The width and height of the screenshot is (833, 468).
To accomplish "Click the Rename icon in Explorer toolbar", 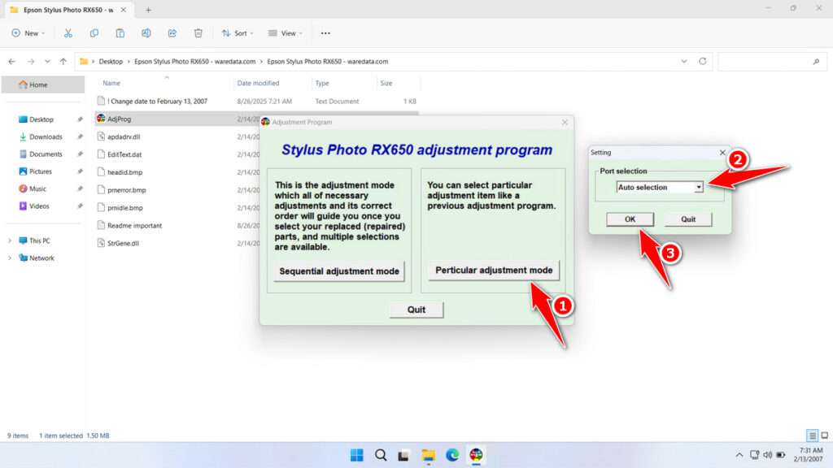I will click(146, 32).
